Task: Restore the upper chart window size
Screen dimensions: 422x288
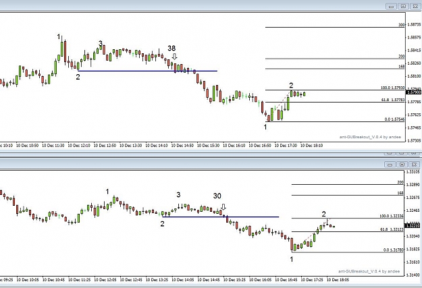Action: 403,6
